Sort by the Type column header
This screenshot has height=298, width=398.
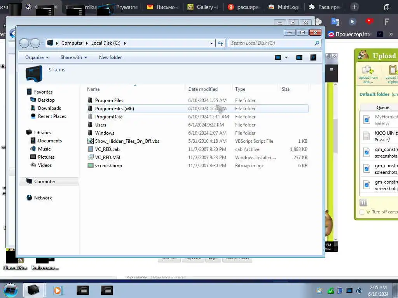(240, 89)
